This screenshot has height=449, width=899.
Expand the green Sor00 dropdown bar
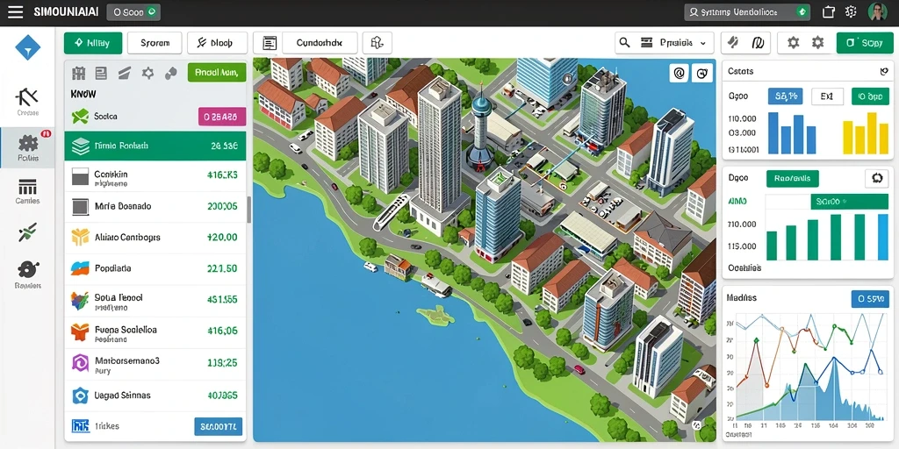tap(849, 202)
